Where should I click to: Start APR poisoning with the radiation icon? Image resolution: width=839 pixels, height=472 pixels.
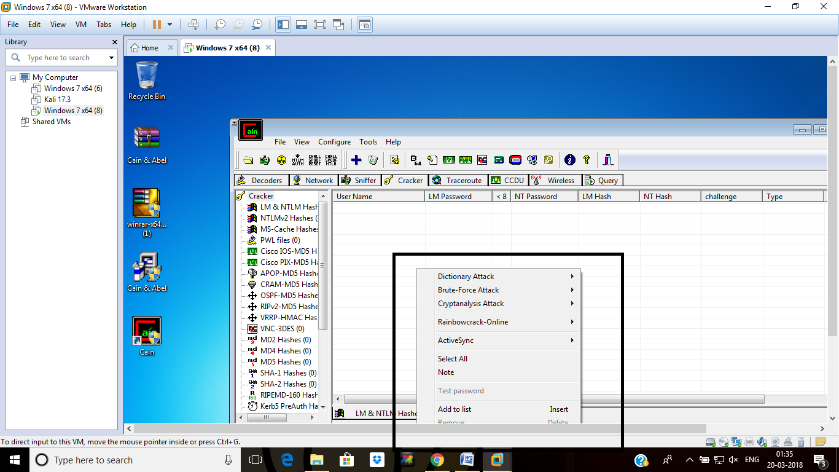281,160
